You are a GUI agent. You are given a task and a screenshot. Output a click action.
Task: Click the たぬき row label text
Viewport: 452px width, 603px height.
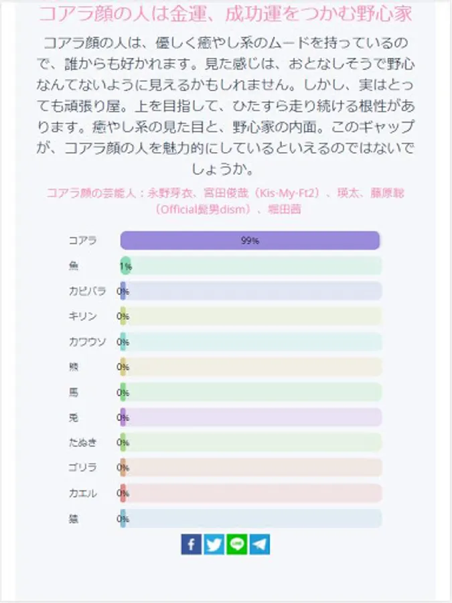[83, 442]
